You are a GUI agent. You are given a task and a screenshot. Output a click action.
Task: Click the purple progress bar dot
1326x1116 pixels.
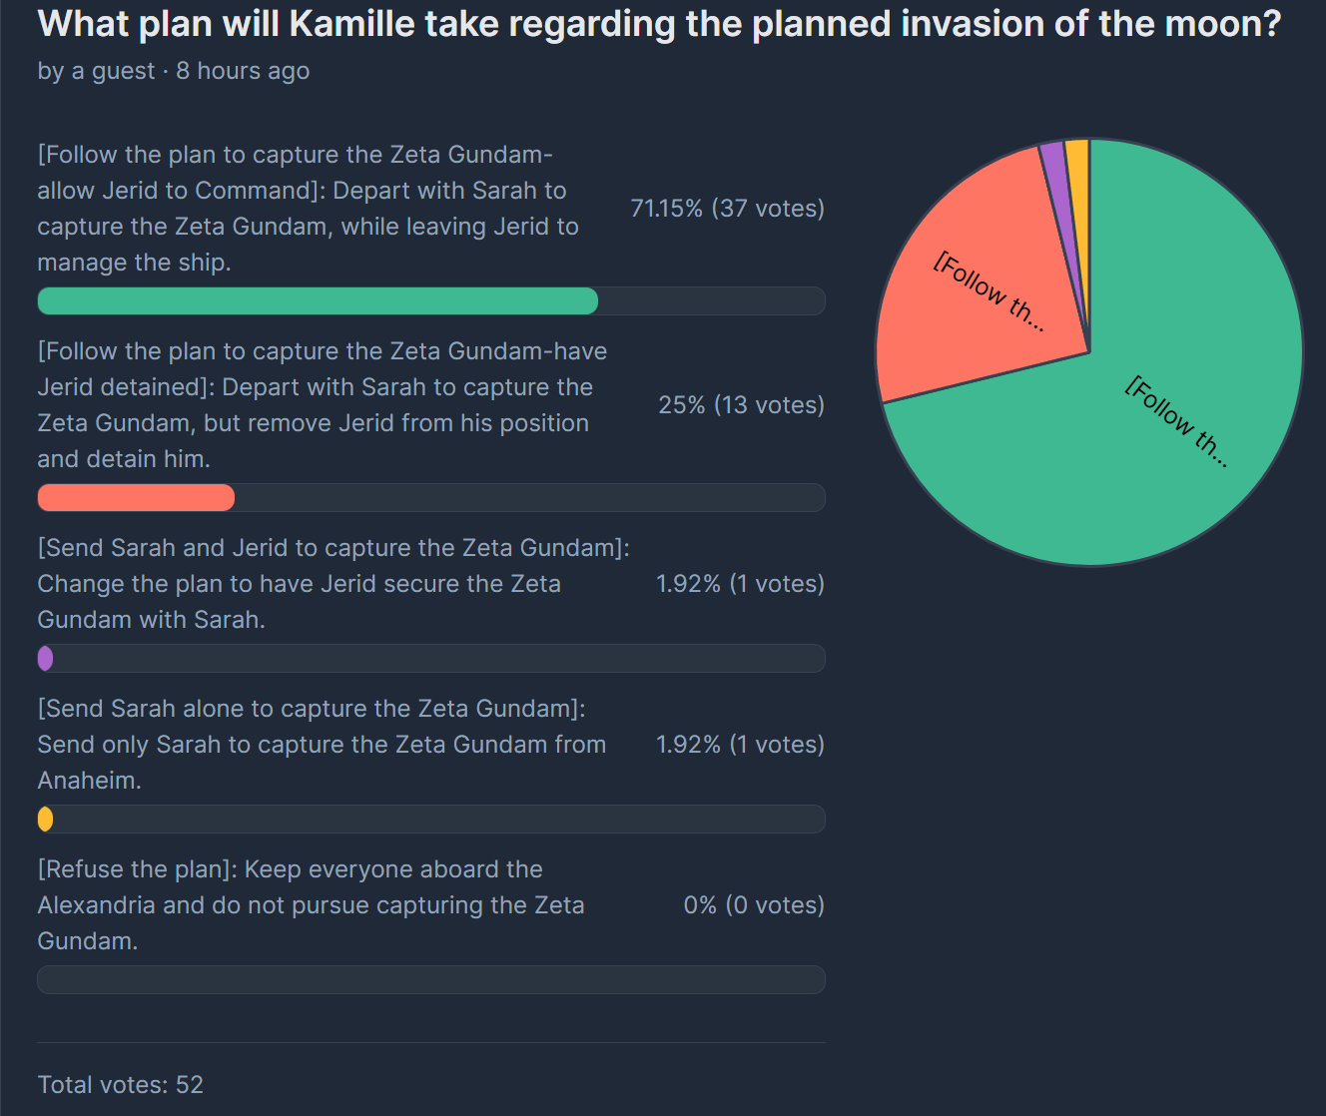45,658
